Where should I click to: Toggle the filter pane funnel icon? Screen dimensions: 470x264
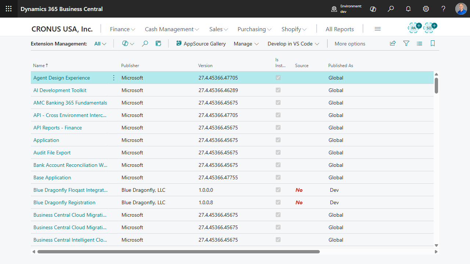[x=406, y=43]
